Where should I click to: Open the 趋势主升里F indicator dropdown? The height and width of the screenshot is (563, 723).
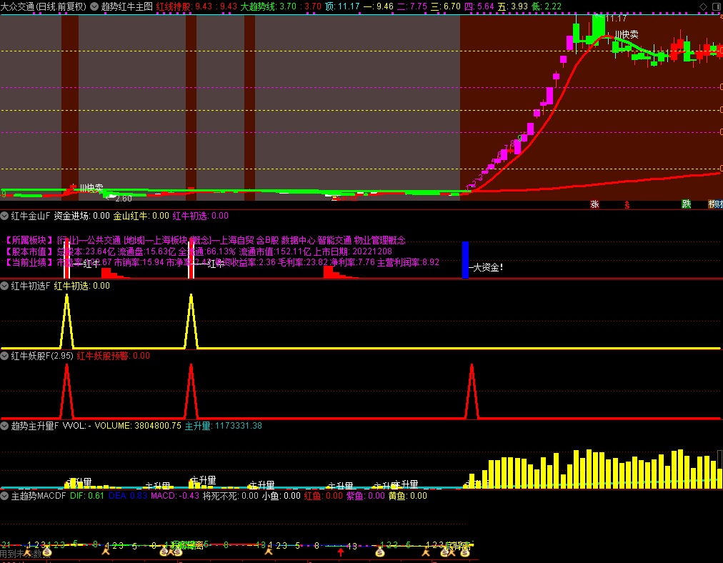[x=4, y=426]
